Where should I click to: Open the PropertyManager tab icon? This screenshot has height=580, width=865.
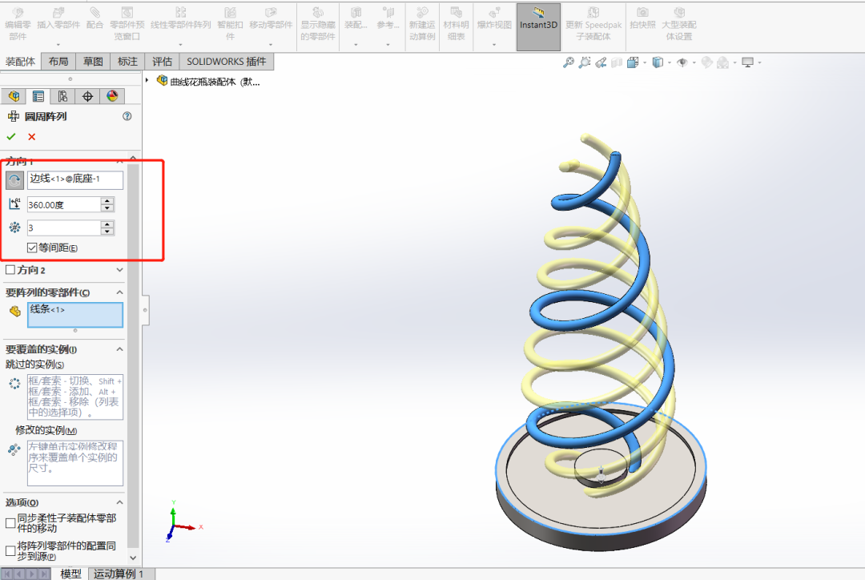pyautogui.click(x=38, y=96)
